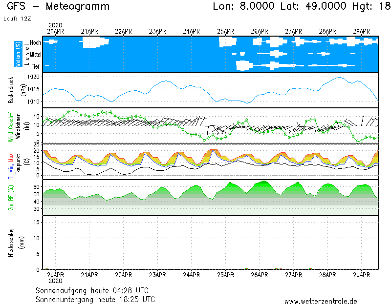Click the Wind Geschwi. green axis label
Screen dimensions: 391x305
(x=11, y=126)
